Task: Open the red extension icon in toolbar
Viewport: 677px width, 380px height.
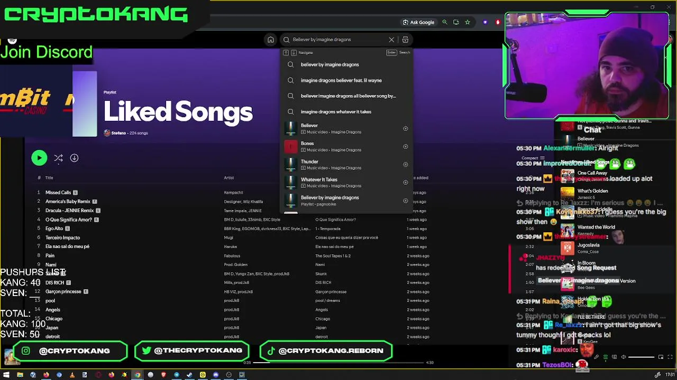Action: [x=498, y=22]
